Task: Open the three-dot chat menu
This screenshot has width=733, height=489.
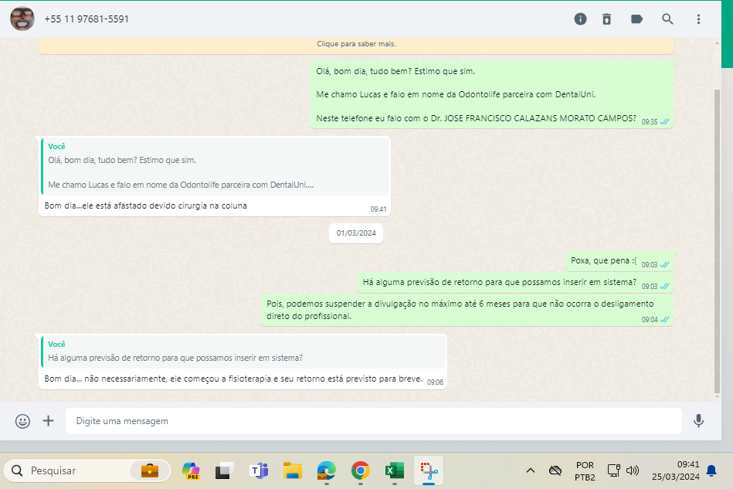Action: coord(698,19)
